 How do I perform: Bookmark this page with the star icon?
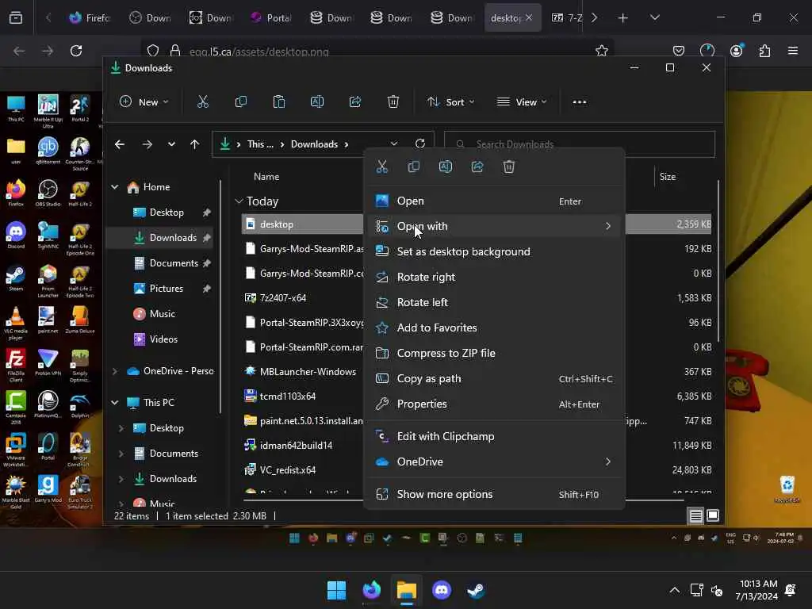click(x=601, y=51)
